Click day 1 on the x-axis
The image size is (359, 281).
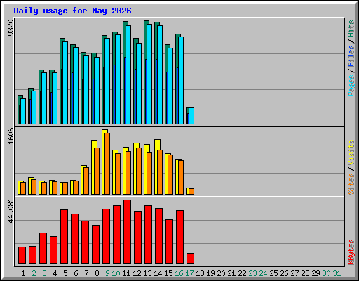tap(23, 273)
